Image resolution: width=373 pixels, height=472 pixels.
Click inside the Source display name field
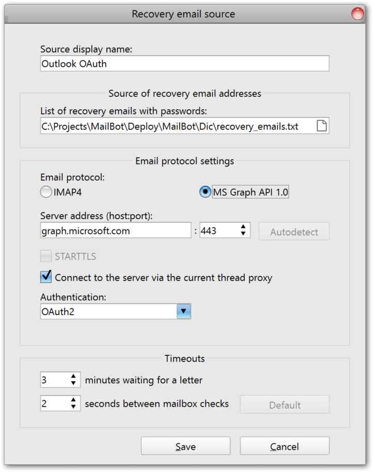pyautogui.click(x=184, y=63)
